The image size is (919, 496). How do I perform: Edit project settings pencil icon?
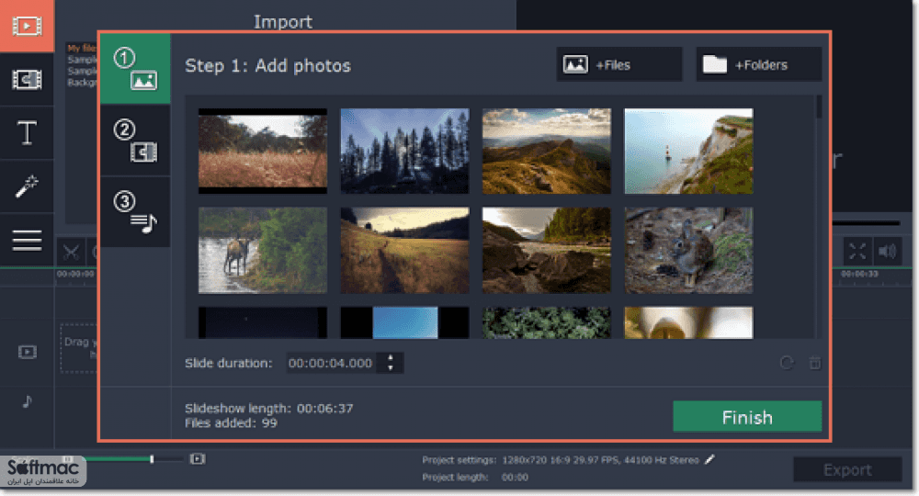tap(709, 459)
